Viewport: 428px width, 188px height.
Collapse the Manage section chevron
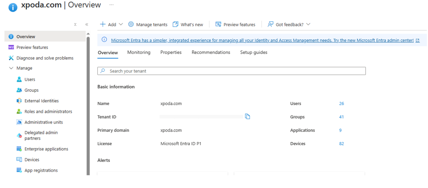[x=11, y=68]
